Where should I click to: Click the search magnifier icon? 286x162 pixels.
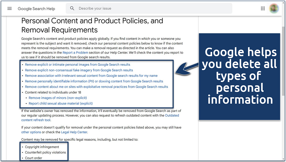pos(72,9)
